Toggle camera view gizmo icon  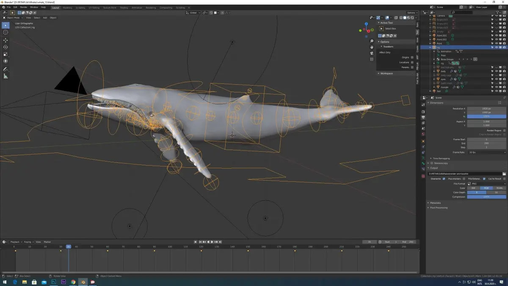click(372, 53)
